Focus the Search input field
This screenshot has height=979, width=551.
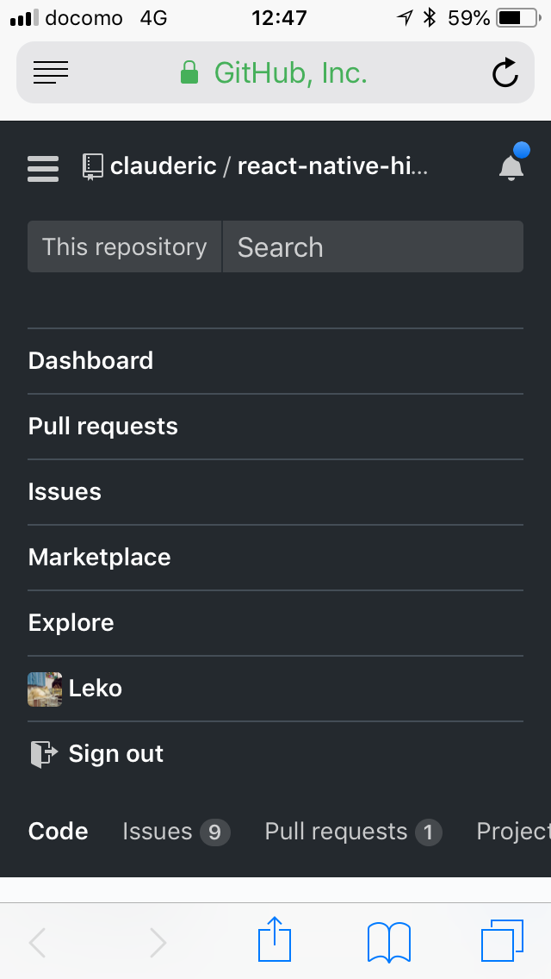pyautogui.click(x=372, y=247)
